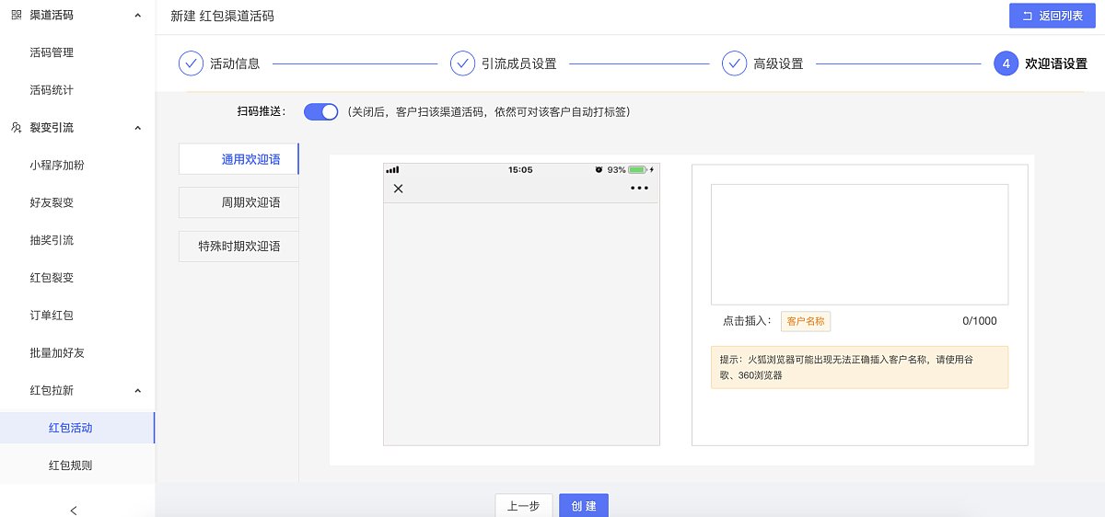Toggle the 扫码推送 switch off

coord(321,111)
